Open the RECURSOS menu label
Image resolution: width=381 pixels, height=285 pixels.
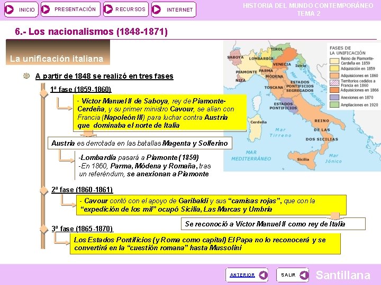130,9
